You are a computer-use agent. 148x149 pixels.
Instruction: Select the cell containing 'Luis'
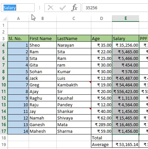pyautogui.click(x=74, y=78)
